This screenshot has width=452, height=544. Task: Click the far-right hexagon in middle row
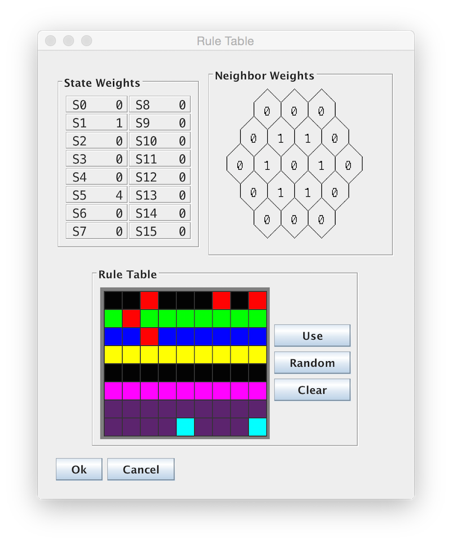tap(349, 165)
